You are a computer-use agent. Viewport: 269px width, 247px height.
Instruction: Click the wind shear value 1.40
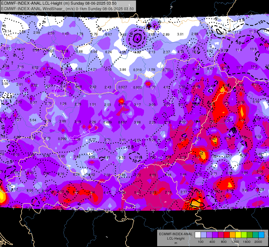pyautogui.click(x=65, y=34)
